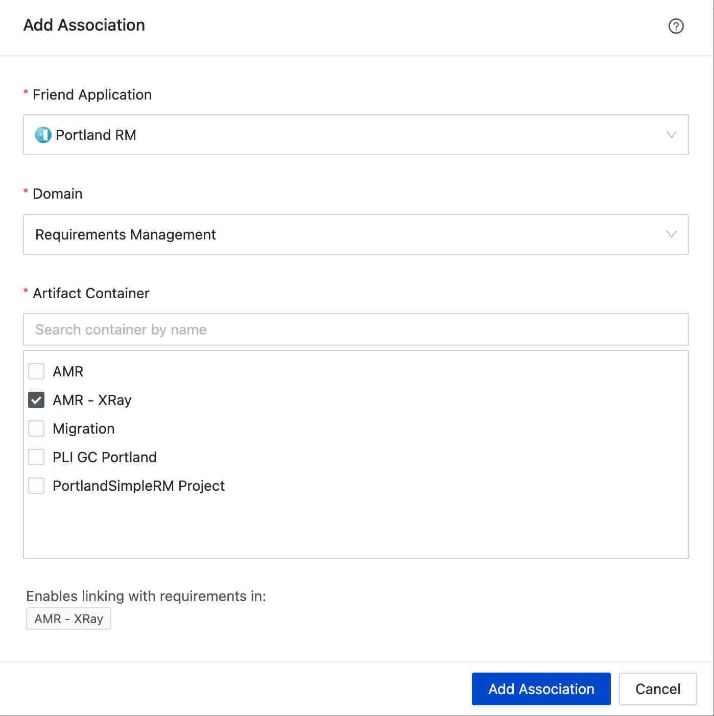Uncheck the AMR - XRay checkbox
The height and width of the screenshot is (716, 714).
36,400
